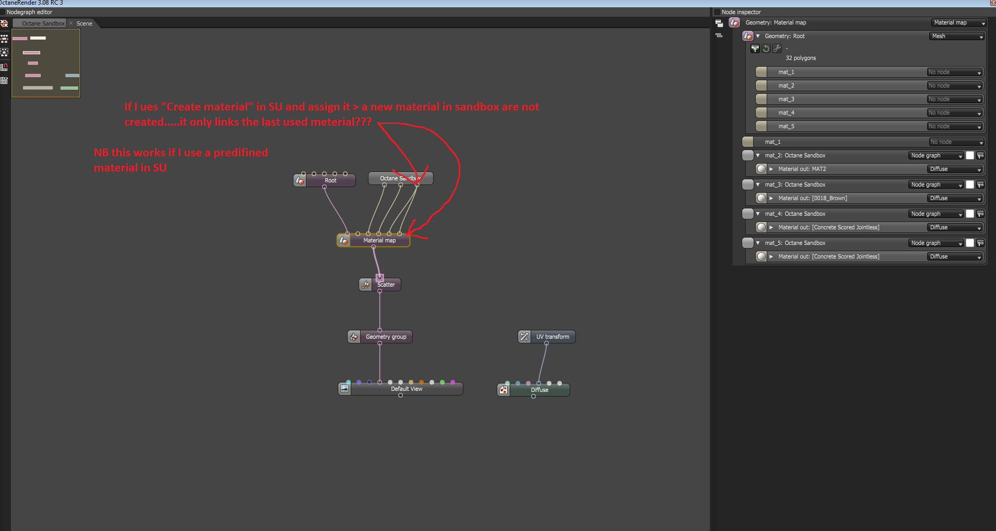Screen dimensions: 996x531
Task: Click the nodegraph minimap thumbnail
Action: 46,63
